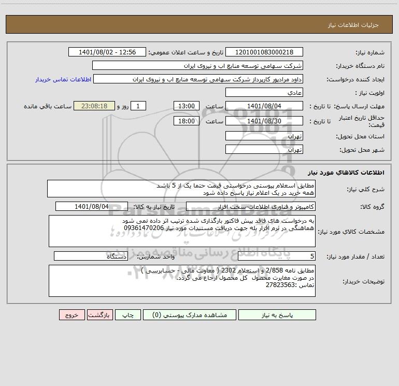Viewport: 399px width, 386px height.
Task: Click the 13:00 time field
Action: tap(186, 106)
